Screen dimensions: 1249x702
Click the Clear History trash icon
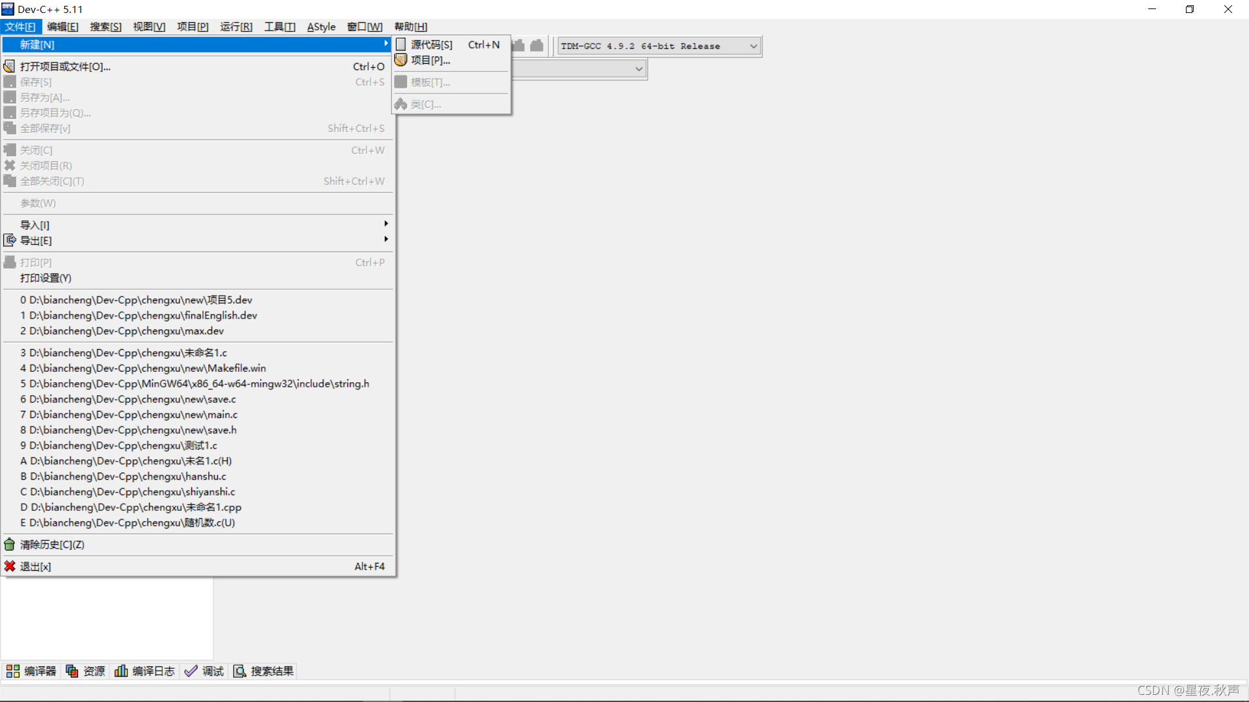coord(10,545)
